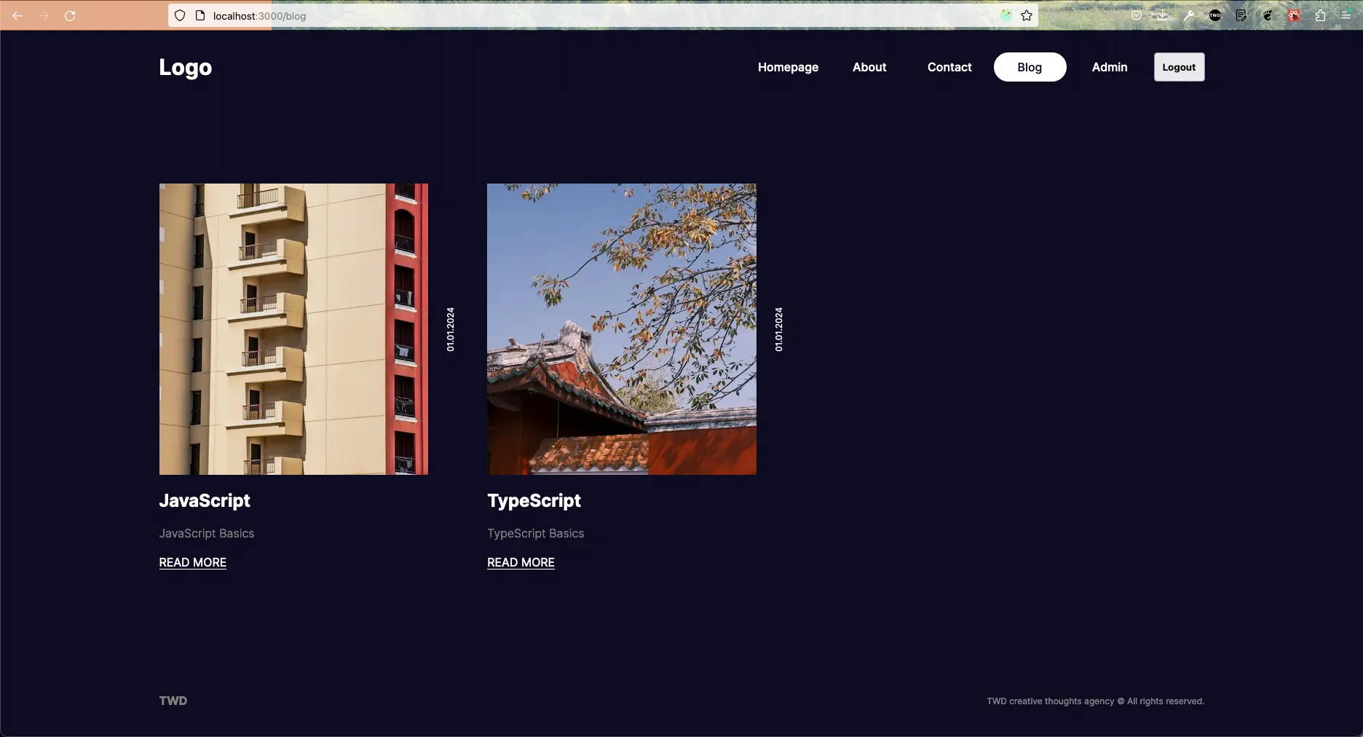Click the JavaScript Basics description text
The height and width of the screenshot is (737, 1363).
pyautogui.click(x=207, y=533)
